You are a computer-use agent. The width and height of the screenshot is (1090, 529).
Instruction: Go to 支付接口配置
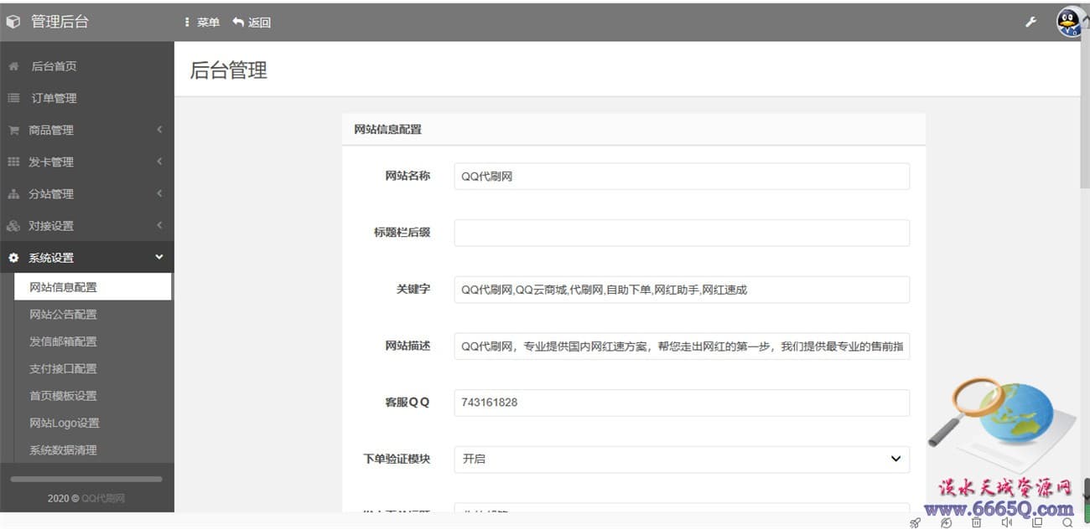[x=63, y=368]
